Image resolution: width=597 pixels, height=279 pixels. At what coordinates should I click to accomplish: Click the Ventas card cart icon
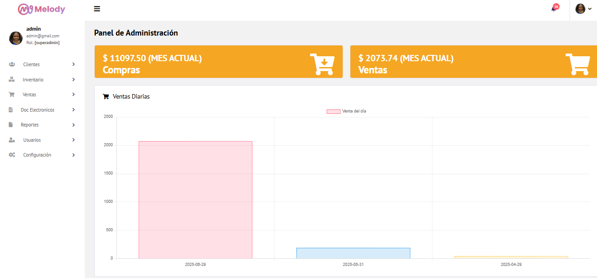tap(578, 64)
